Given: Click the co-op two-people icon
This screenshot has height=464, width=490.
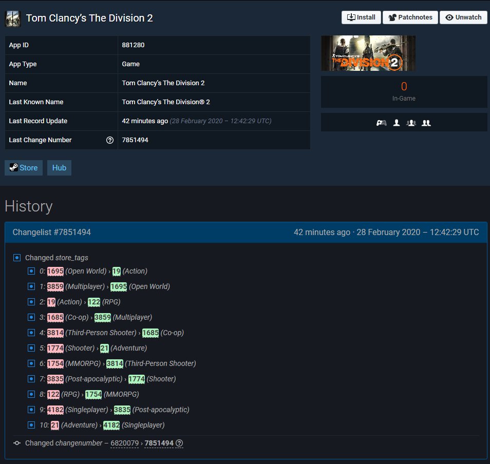Looking at the screenshot, I should (x=426, y=123).
